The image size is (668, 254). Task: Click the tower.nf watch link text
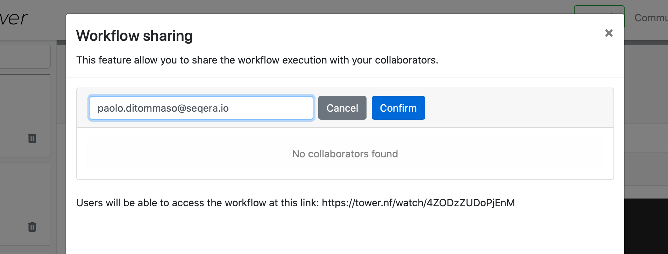tap(418, 203)
